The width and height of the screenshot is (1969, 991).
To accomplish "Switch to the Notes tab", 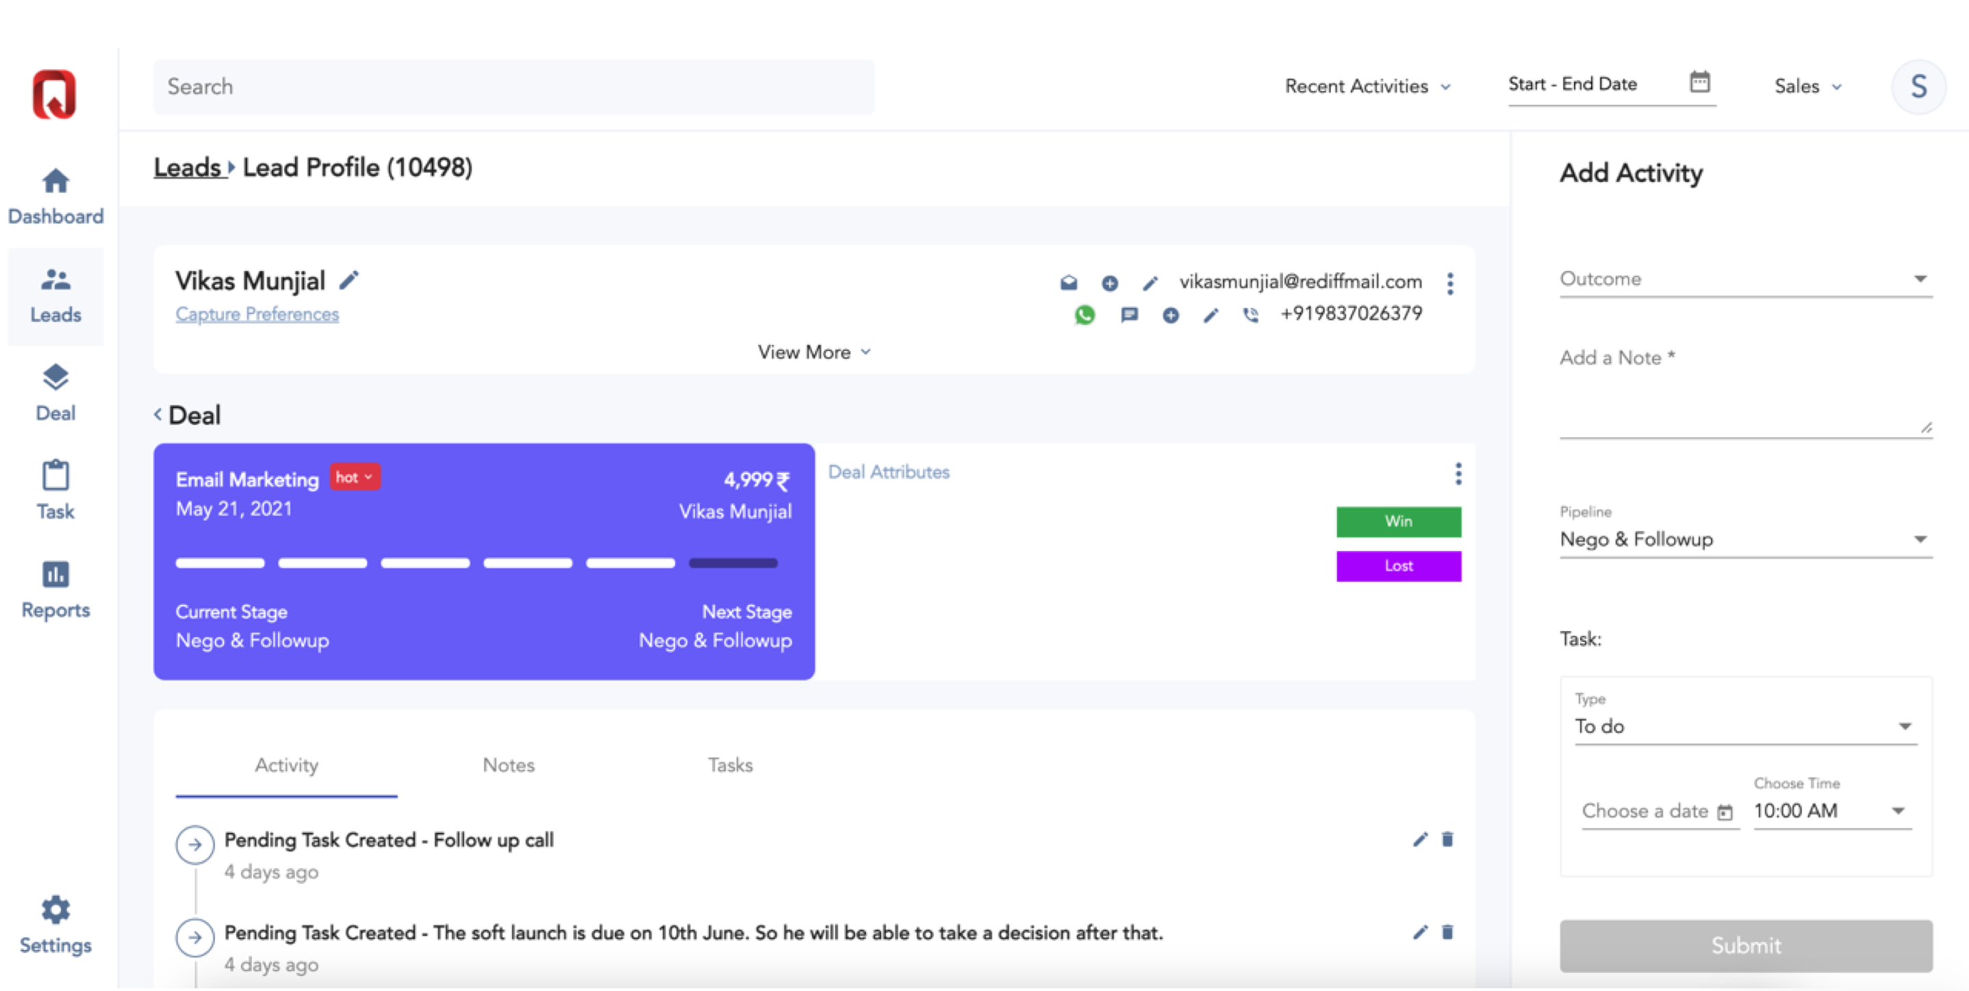I will click(x=508, y=765).
